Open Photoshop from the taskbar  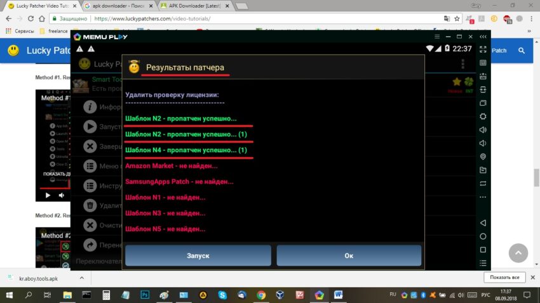coord(145,295)
